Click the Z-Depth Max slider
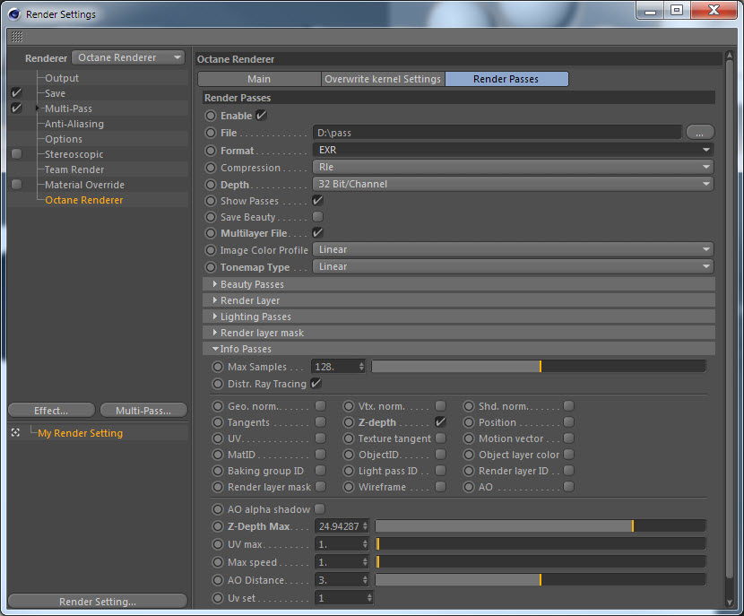 click(x=541, y=526)
